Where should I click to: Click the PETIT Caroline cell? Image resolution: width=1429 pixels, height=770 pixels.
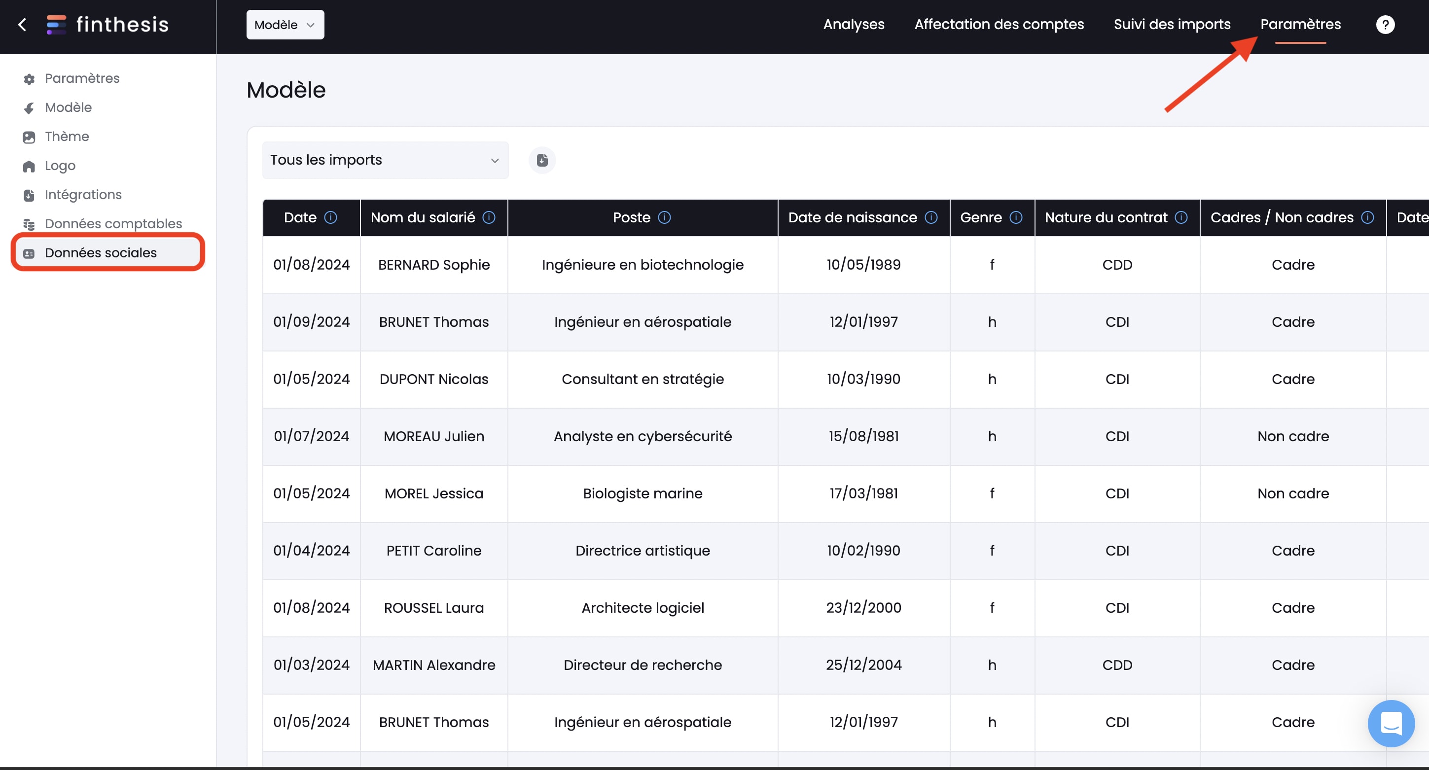point(434,550)
